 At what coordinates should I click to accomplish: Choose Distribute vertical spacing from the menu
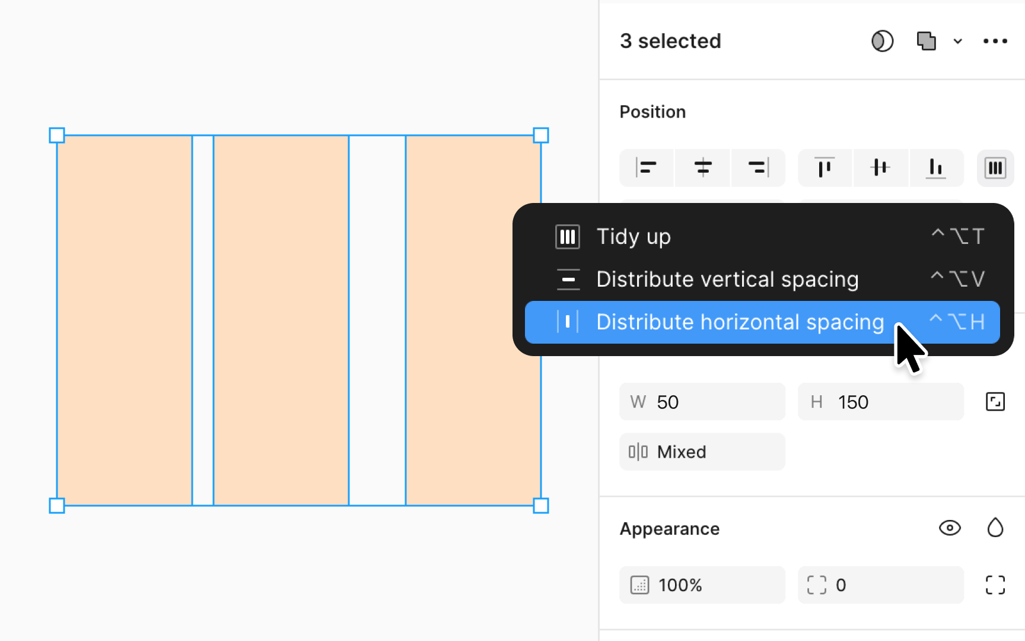pos(727,279)
